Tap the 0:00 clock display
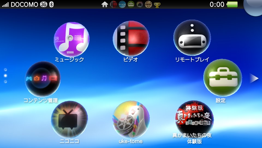 coord(217,5)
